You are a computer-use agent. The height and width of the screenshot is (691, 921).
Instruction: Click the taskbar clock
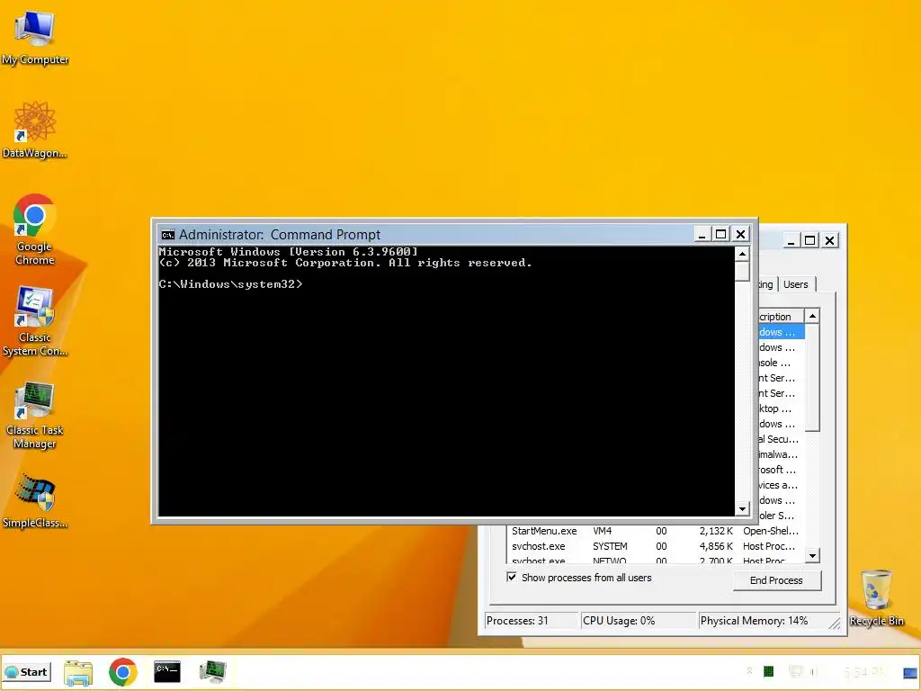[x=864, y=671]
